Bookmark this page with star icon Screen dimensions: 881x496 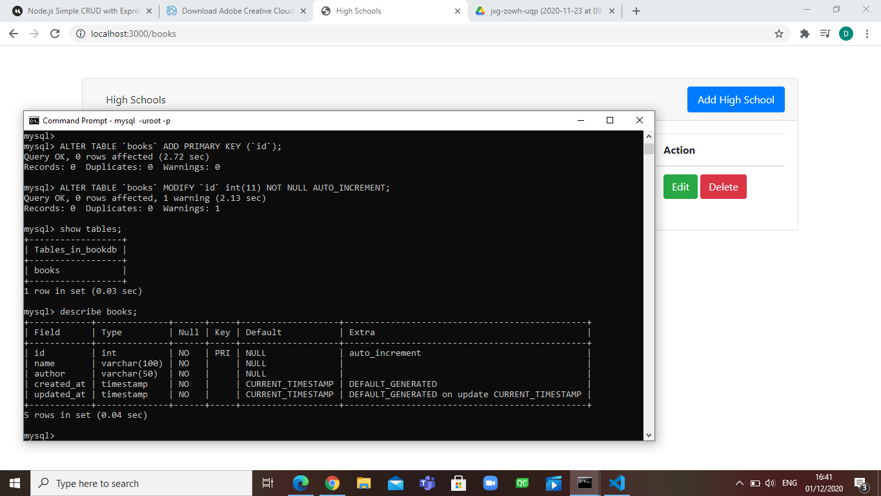779,34
